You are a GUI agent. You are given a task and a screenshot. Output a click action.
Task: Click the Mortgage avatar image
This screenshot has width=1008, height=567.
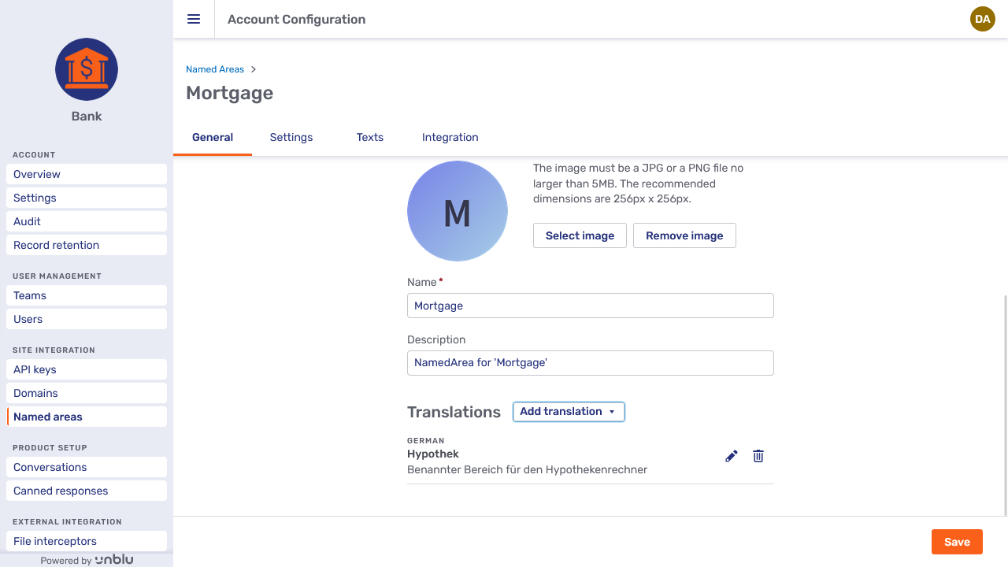pyautogui.click(x=457, y=211)
